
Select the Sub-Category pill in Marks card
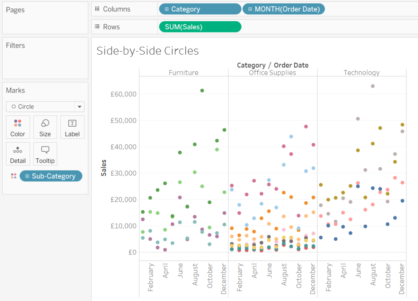click(51, 175)
